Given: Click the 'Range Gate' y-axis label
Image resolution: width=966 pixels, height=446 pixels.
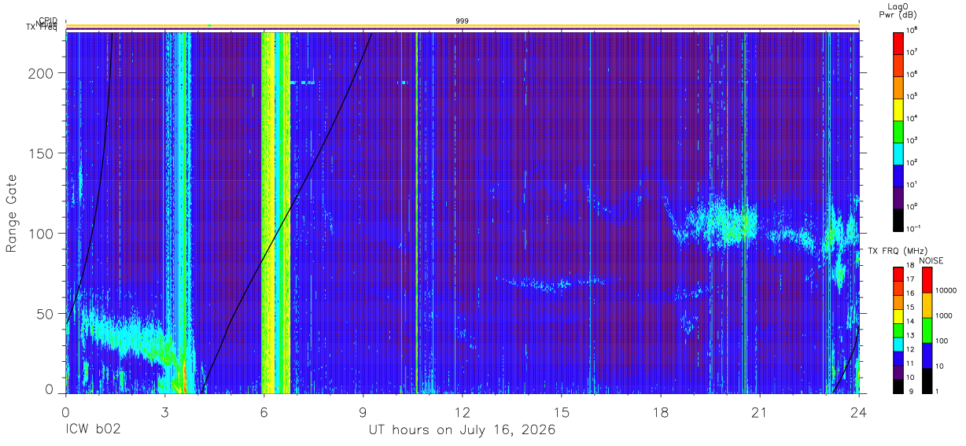Looking at the screenshot, I should [x=13, y=213].
